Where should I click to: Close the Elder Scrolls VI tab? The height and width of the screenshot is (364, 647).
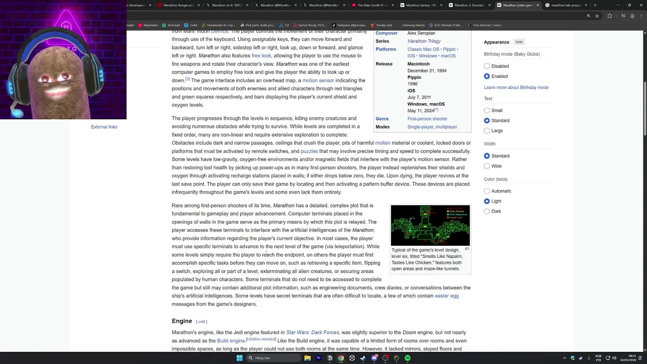392,5
